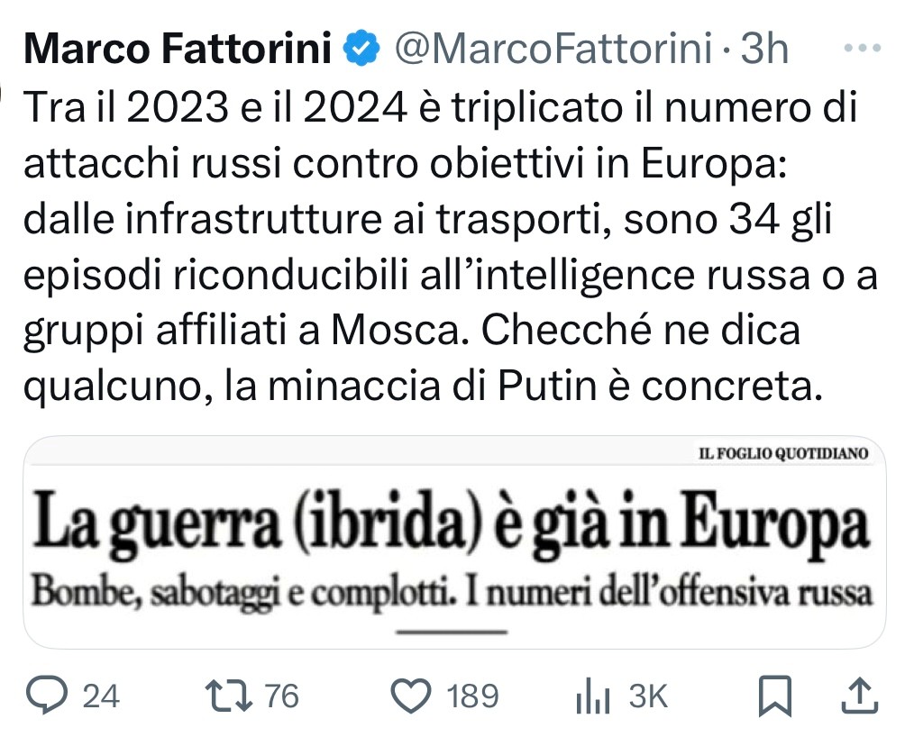Image resolution: width=905 pixels, height=737 pixels.
Task: Click the blue verified badge
Action: [362, 51]
